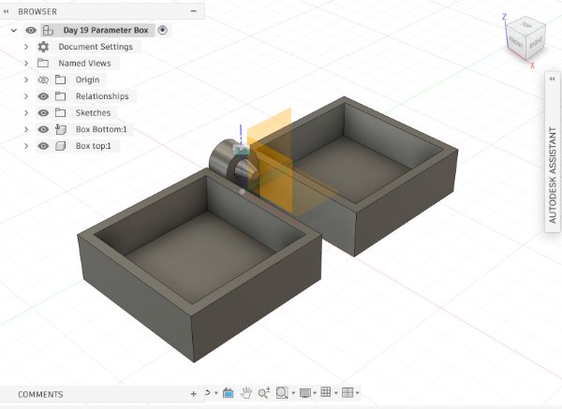
Task: Expand the Box top:1 component
Action: coord(26,146)
